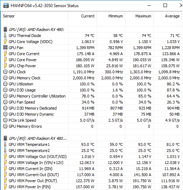The image size is (183, 190).
Task: Click the lightning icon for GPU Core Voltage (VDDC)
Action: [5, 41]
